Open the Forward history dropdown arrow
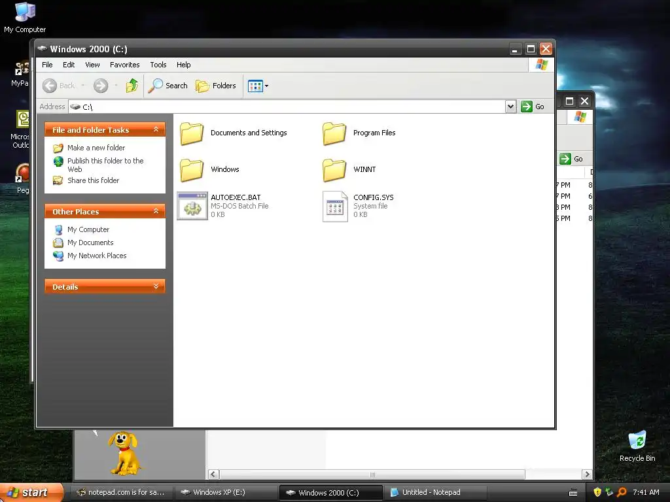 click(116, 86)
